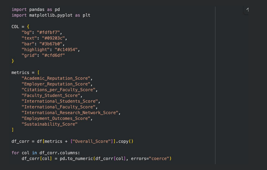
Task: Place cursor on "Employer_Reputation_Score" entry
Action: pos(56,84)
